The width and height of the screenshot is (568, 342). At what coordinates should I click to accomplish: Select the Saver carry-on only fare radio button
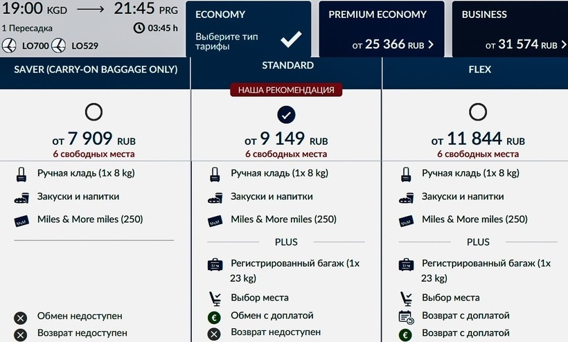[x=94, y=113]
